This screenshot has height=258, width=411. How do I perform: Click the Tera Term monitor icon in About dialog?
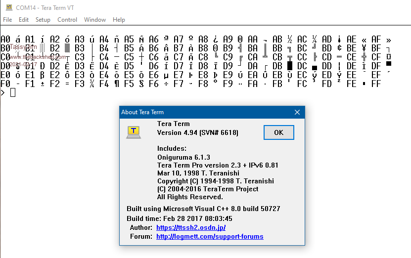point(134,131)
